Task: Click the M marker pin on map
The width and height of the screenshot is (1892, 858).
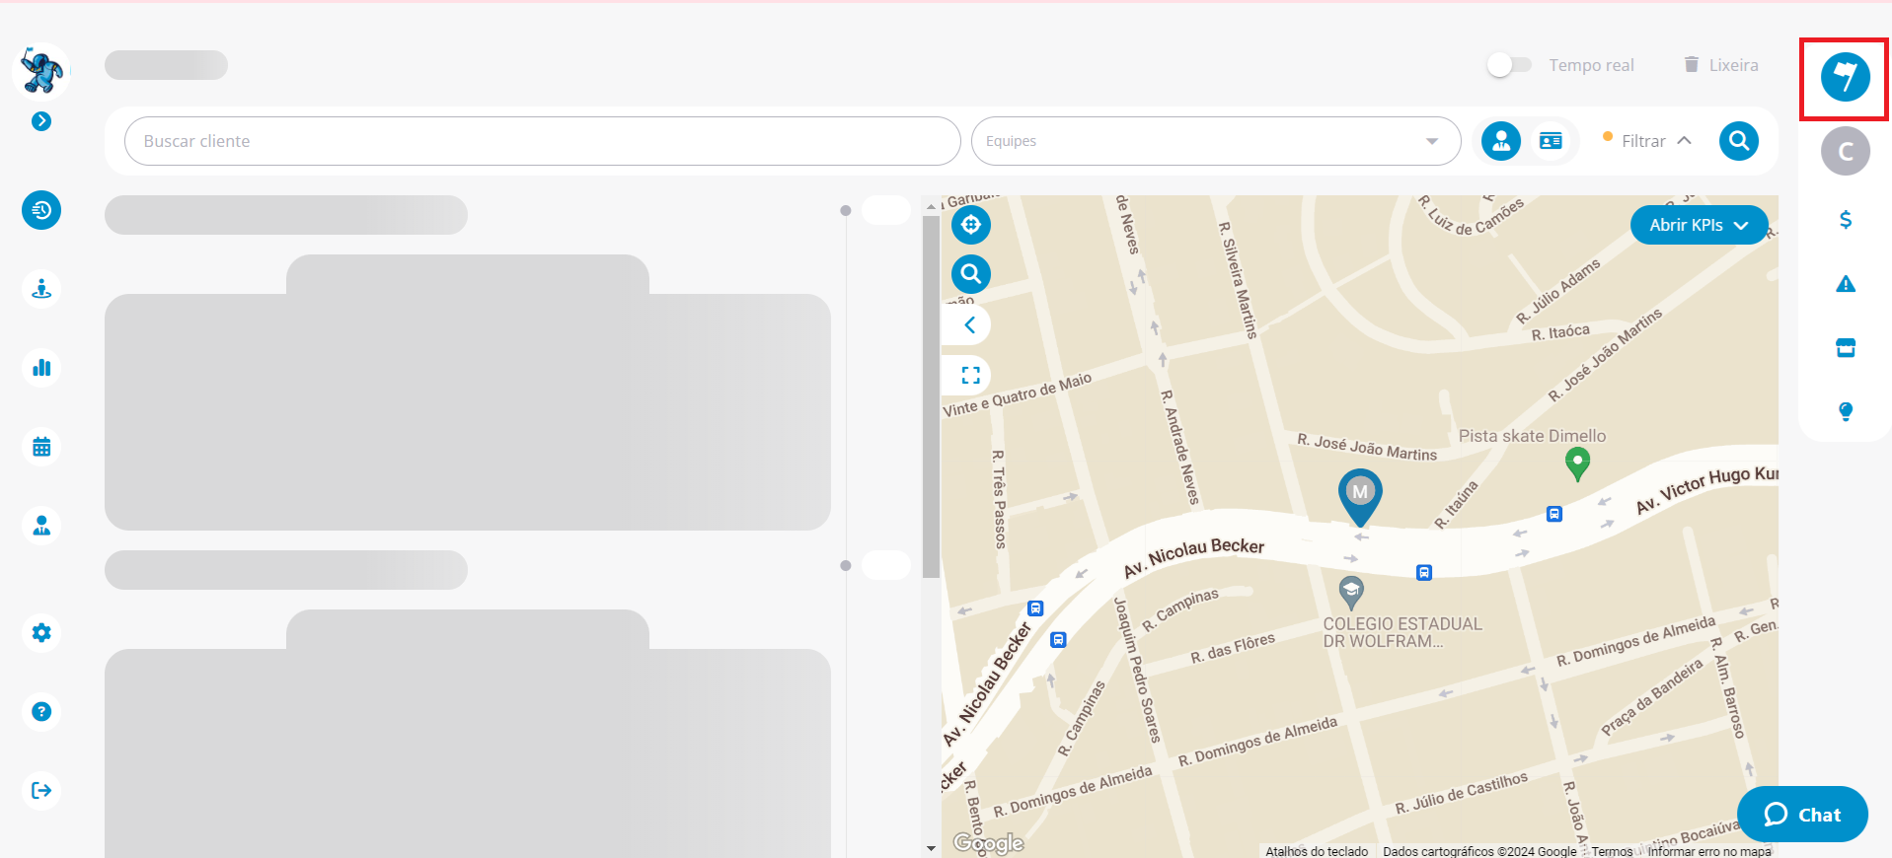Action: click(1360, 496)
